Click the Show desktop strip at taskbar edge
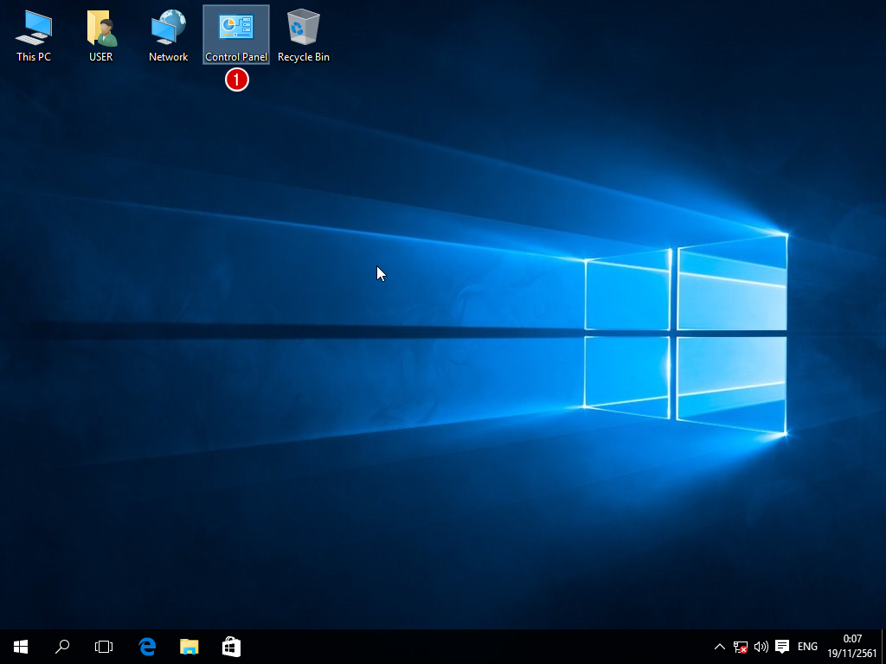Screen dimensions: 886x664 coord(883,647)
